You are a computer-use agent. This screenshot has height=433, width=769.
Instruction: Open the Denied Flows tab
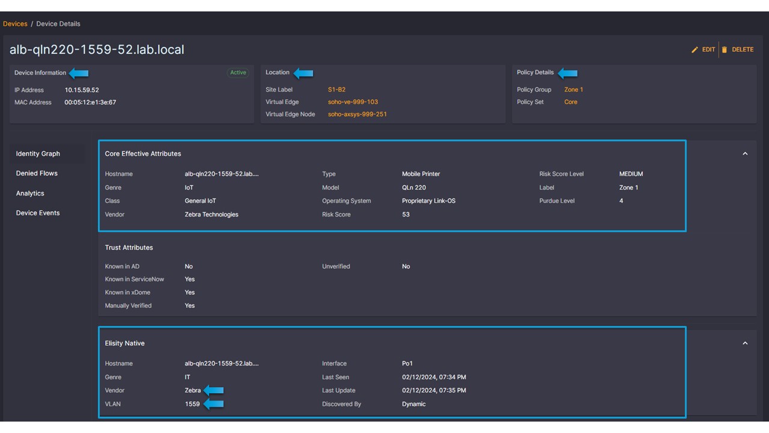tap(37, 173)
